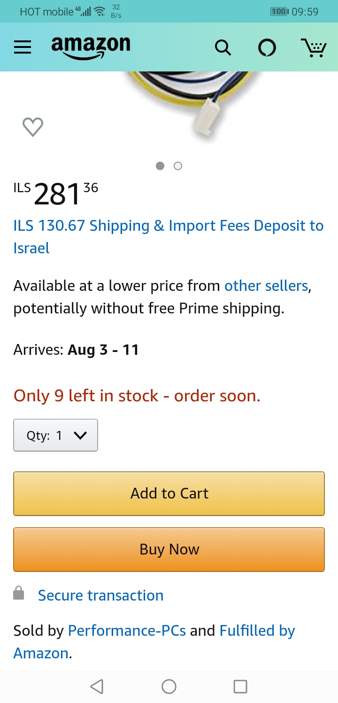Open the Secure transaction link
The image size is (338, 703).
coord(100,595)
